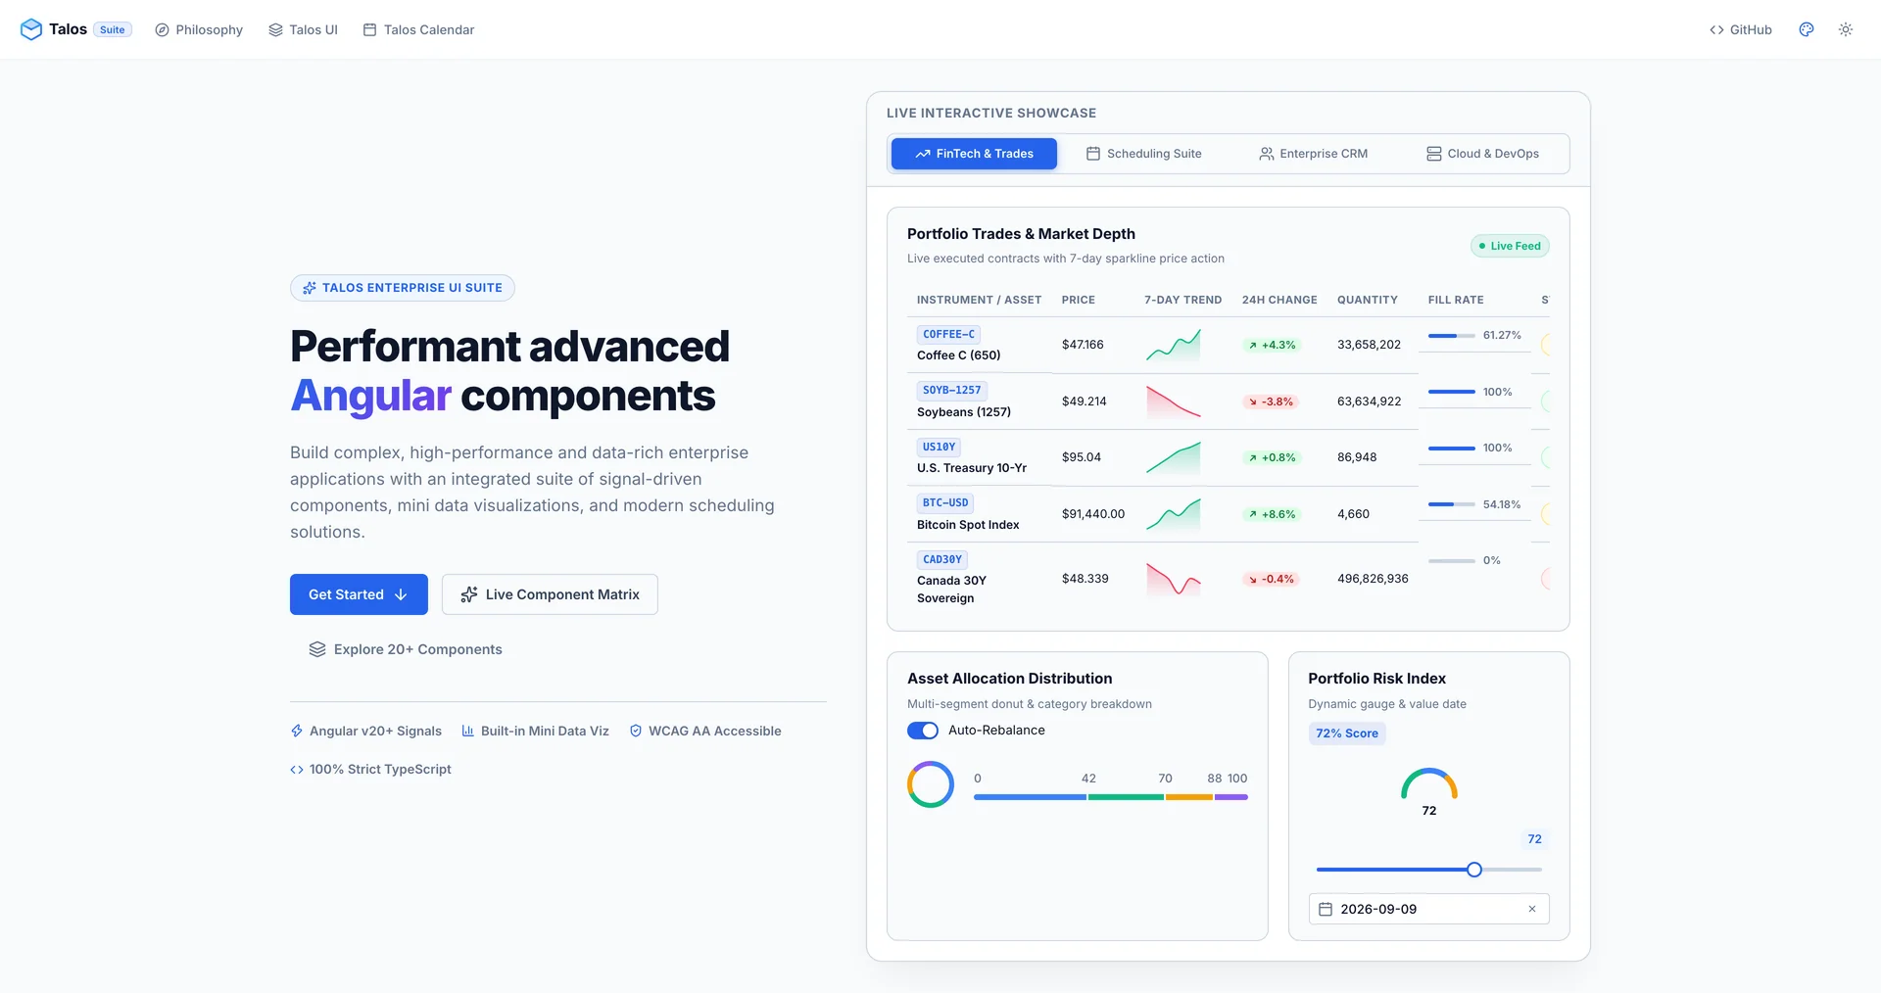Image resolution: width=1881 pixels, height=993 pixels.
Task: Sort by the PRICE column header
Action: (1079, 300)
